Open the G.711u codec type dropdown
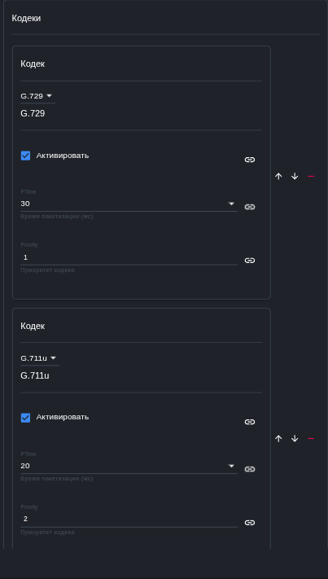328x579 pixels. (40, 358)
